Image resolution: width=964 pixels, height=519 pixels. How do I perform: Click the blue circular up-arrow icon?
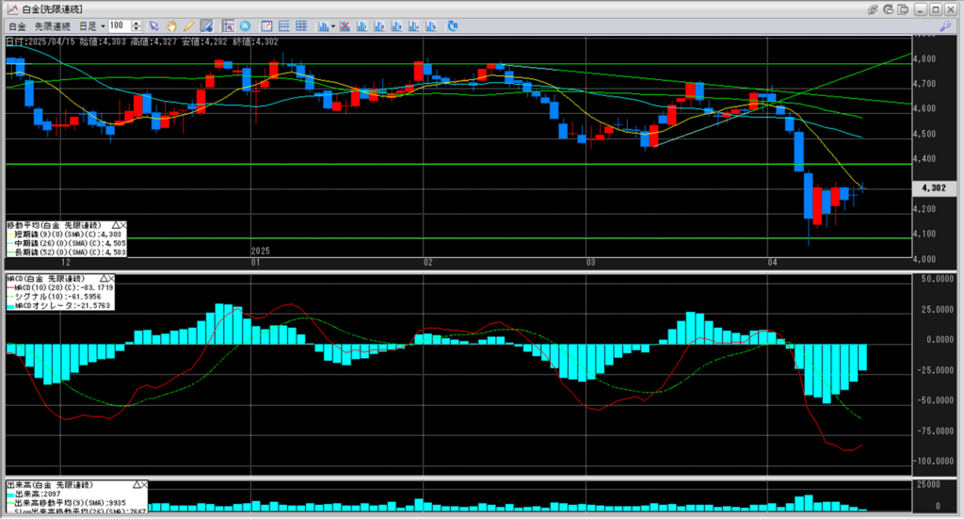click(245, 25)
